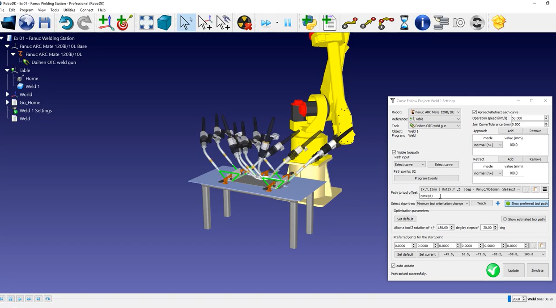Increase Operation speed using the stepper
This screenshot has height=308, width=556.
pyautogui.click(x=545, y=117)
